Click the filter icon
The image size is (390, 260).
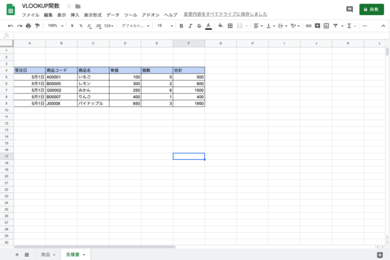click(335, 25)
